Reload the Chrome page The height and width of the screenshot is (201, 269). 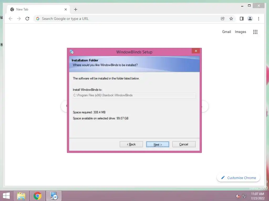27,19
